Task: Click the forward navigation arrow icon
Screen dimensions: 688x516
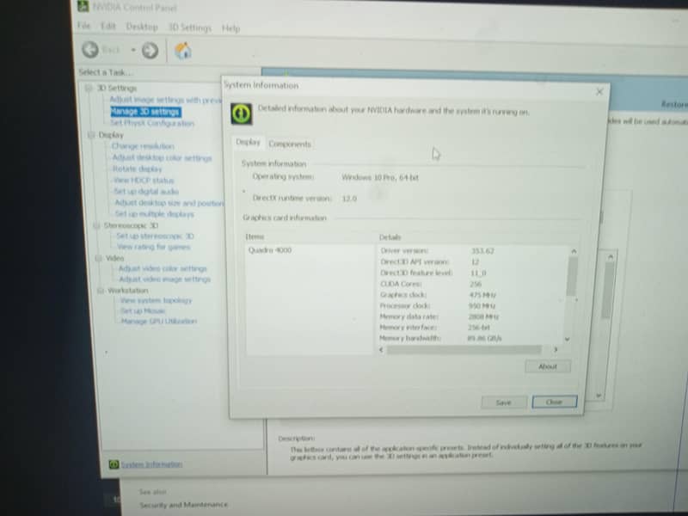Action: 148,51
